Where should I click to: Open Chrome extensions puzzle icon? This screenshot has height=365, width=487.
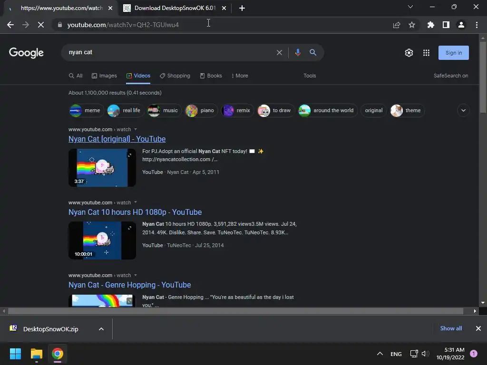point(430,25)
